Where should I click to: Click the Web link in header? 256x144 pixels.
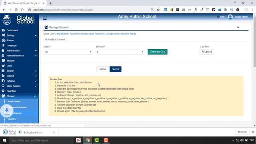tap(221, 17)
